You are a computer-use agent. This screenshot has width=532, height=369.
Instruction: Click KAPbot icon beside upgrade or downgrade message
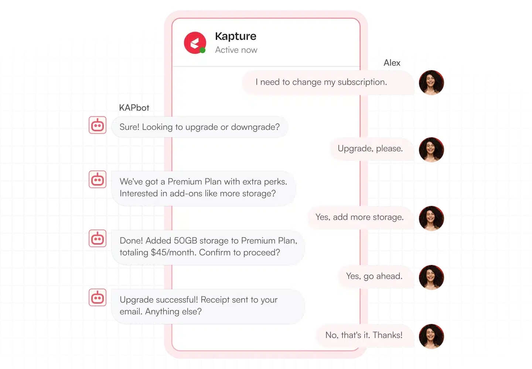click(98, 125)
